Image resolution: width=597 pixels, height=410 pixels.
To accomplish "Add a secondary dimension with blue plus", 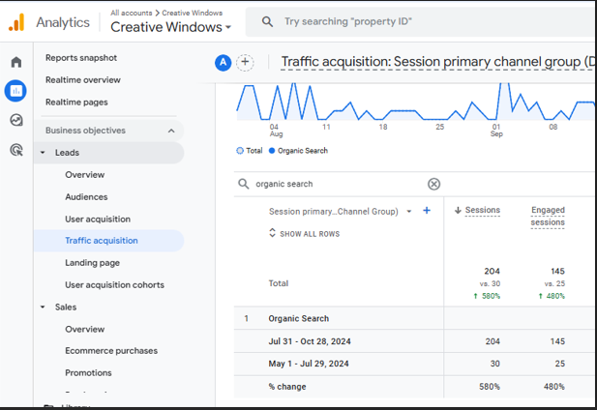I will [427, 211].
